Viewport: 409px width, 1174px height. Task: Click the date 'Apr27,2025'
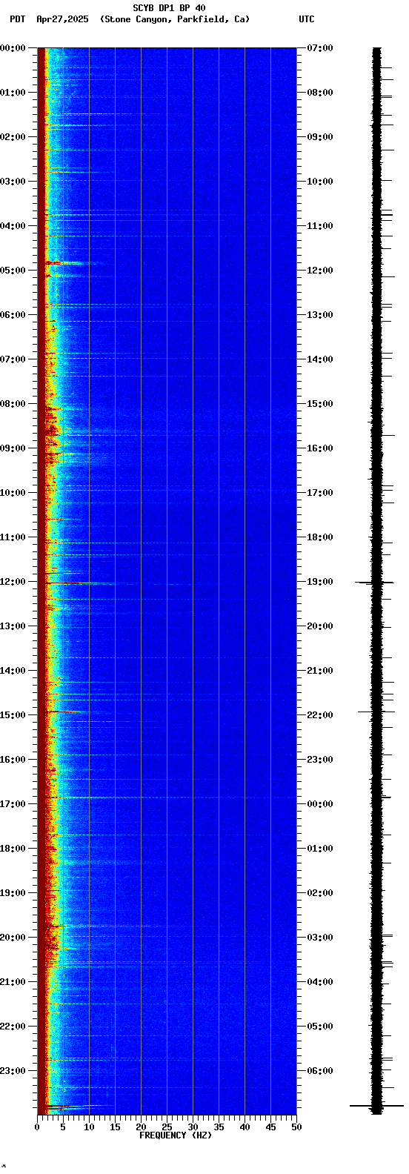[62, 19]
